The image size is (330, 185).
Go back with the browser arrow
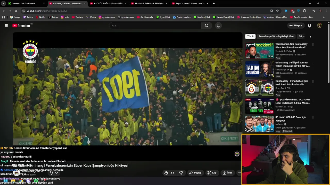[4, 11]
